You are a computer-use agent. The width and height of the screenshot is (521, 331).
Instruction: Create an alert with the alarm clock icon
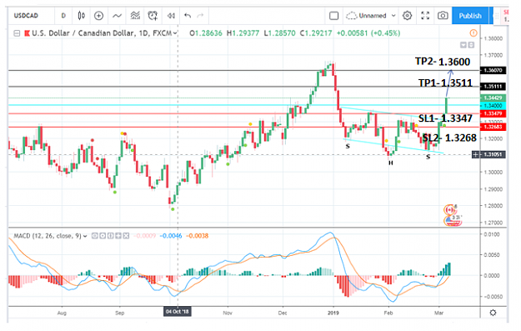(x=153, y=16)
